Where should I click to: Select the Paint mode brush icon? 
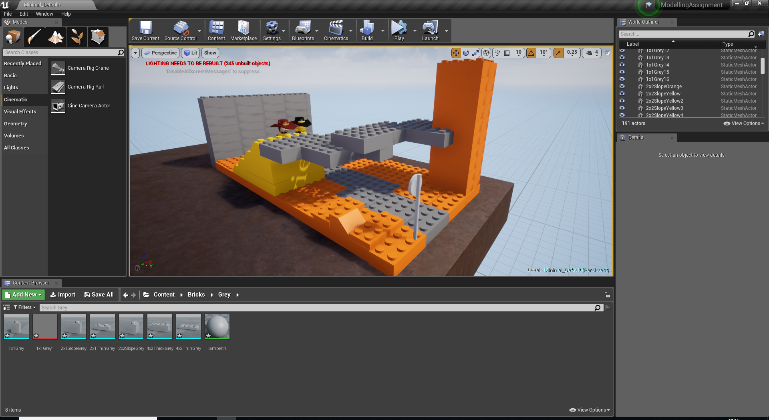coord(34,37)
